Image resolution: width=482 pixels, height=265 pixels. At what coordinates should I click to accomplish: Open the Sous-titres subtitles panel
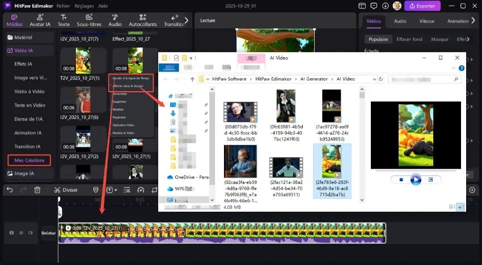coord(88,20)
